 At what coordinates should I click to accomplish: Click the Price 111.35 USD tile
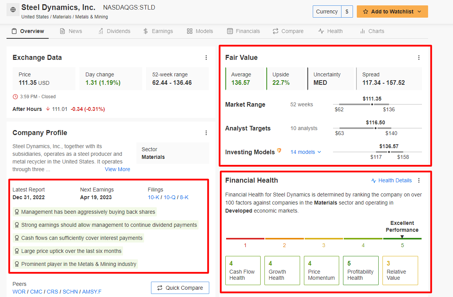tap(44, 79)
